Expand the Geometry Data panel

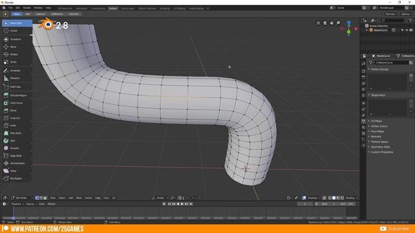(380, 147)
